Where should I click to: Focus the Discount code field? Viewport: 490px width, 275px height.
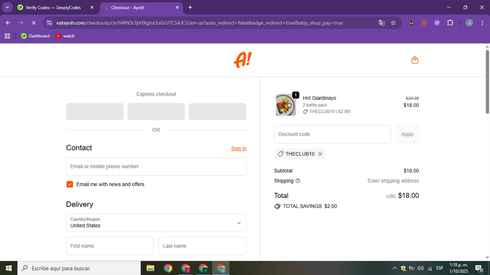[x=333, y=134]
